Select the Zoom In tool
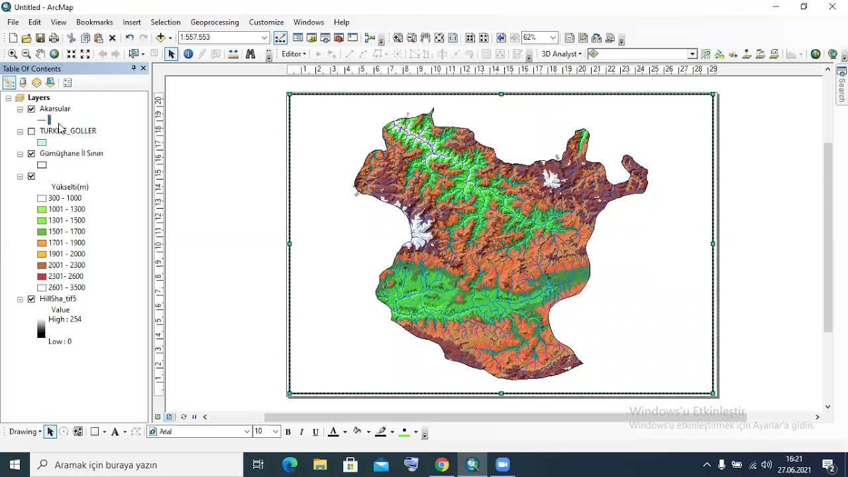This screenshot has width=848, height=477. (12, 54)
